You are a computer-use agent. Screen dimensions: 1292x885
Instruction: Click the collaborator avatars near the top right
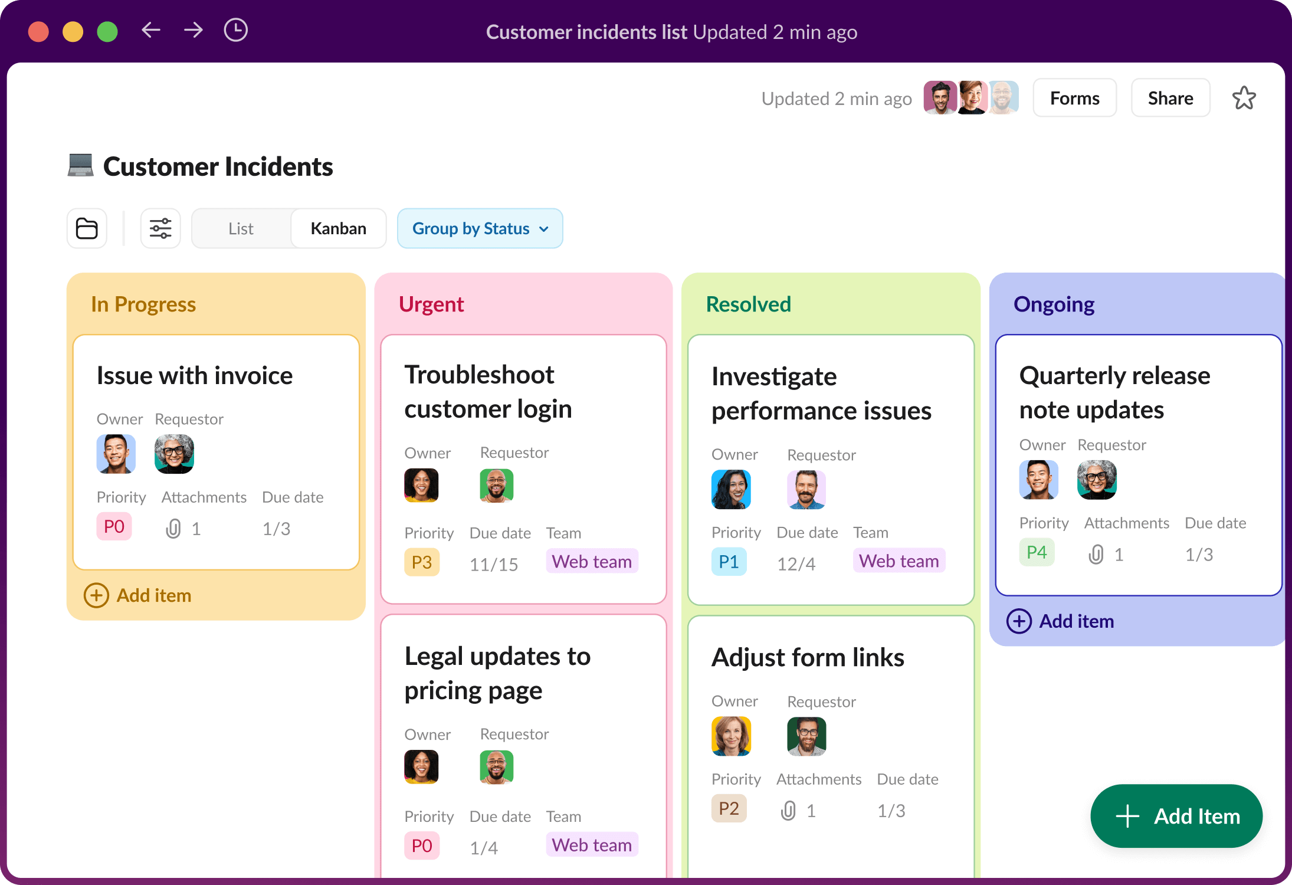[970, 97]
